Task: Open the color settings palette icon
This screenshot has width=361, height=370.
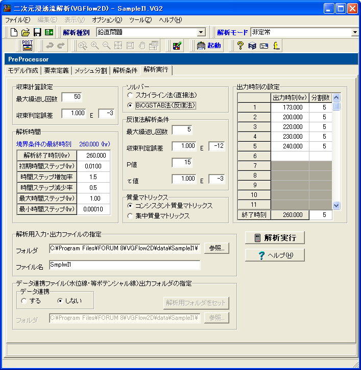Action: [x=177, y=46]
